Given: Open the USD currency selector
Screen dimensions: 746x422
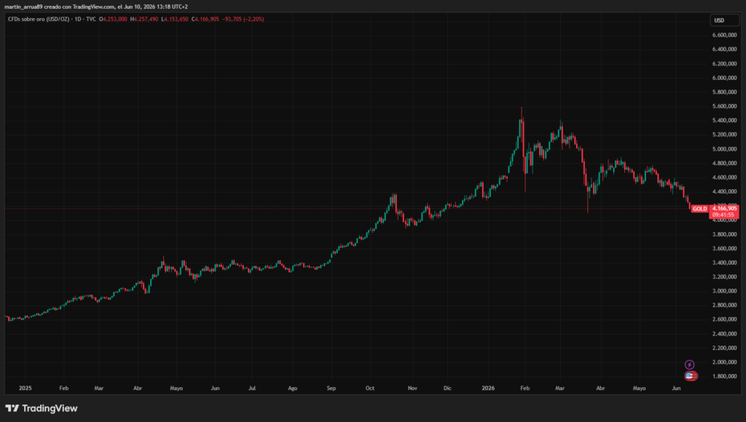Looking at the screenshot, I should (x=724, y=20).
